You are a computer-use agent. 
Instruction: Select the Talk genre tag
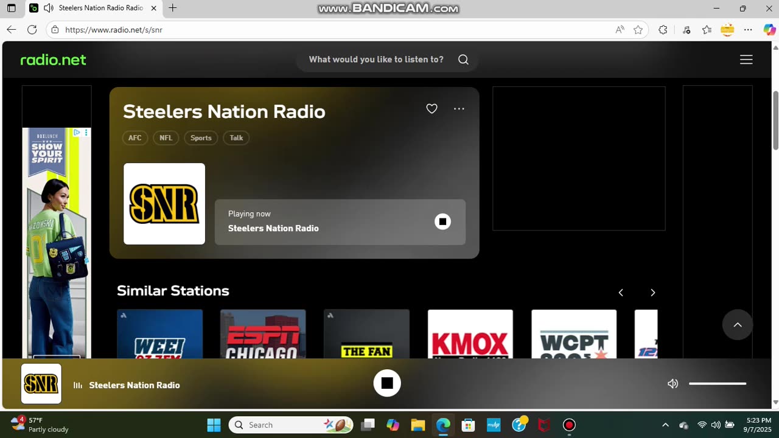236,138
